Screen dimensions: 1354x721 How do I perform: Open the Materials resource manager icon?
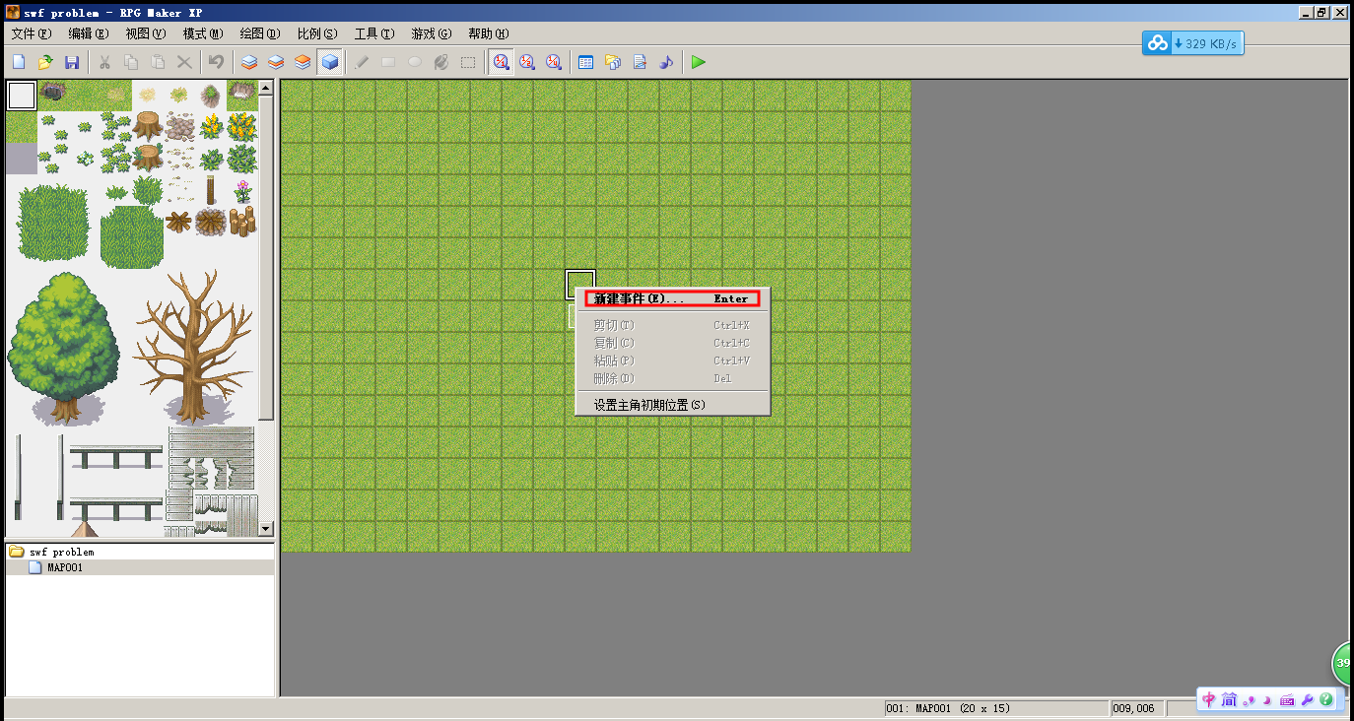(x=613, y=62)
